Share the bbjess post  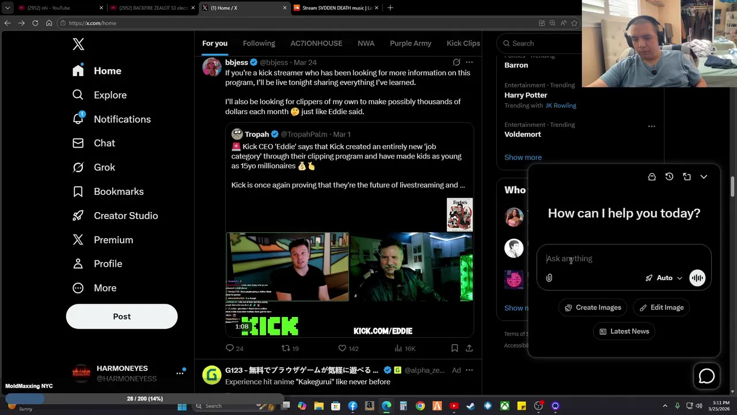[x=469, y=348]
